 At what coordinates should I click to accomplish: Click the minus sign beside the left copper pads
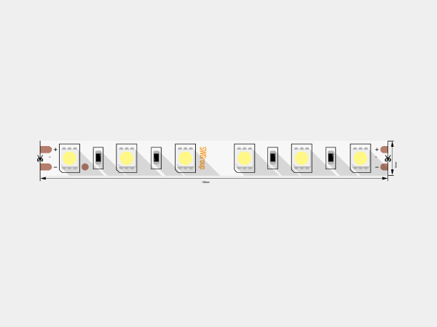(x=55, y=167)
